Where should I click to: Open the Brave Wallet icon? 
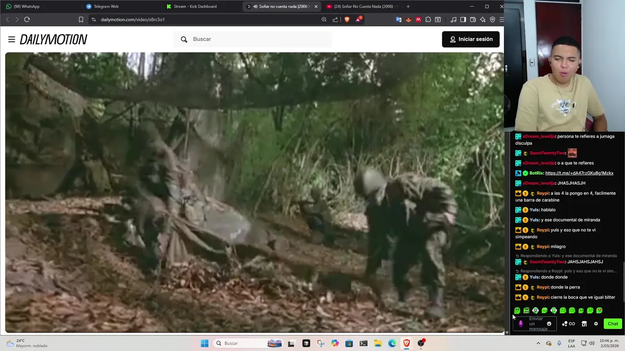(473, 19)
